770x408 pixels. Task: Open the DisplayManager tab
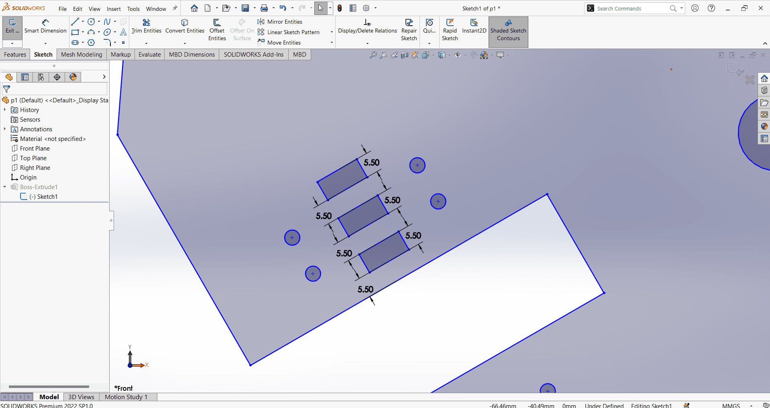(x=73, y=77)
